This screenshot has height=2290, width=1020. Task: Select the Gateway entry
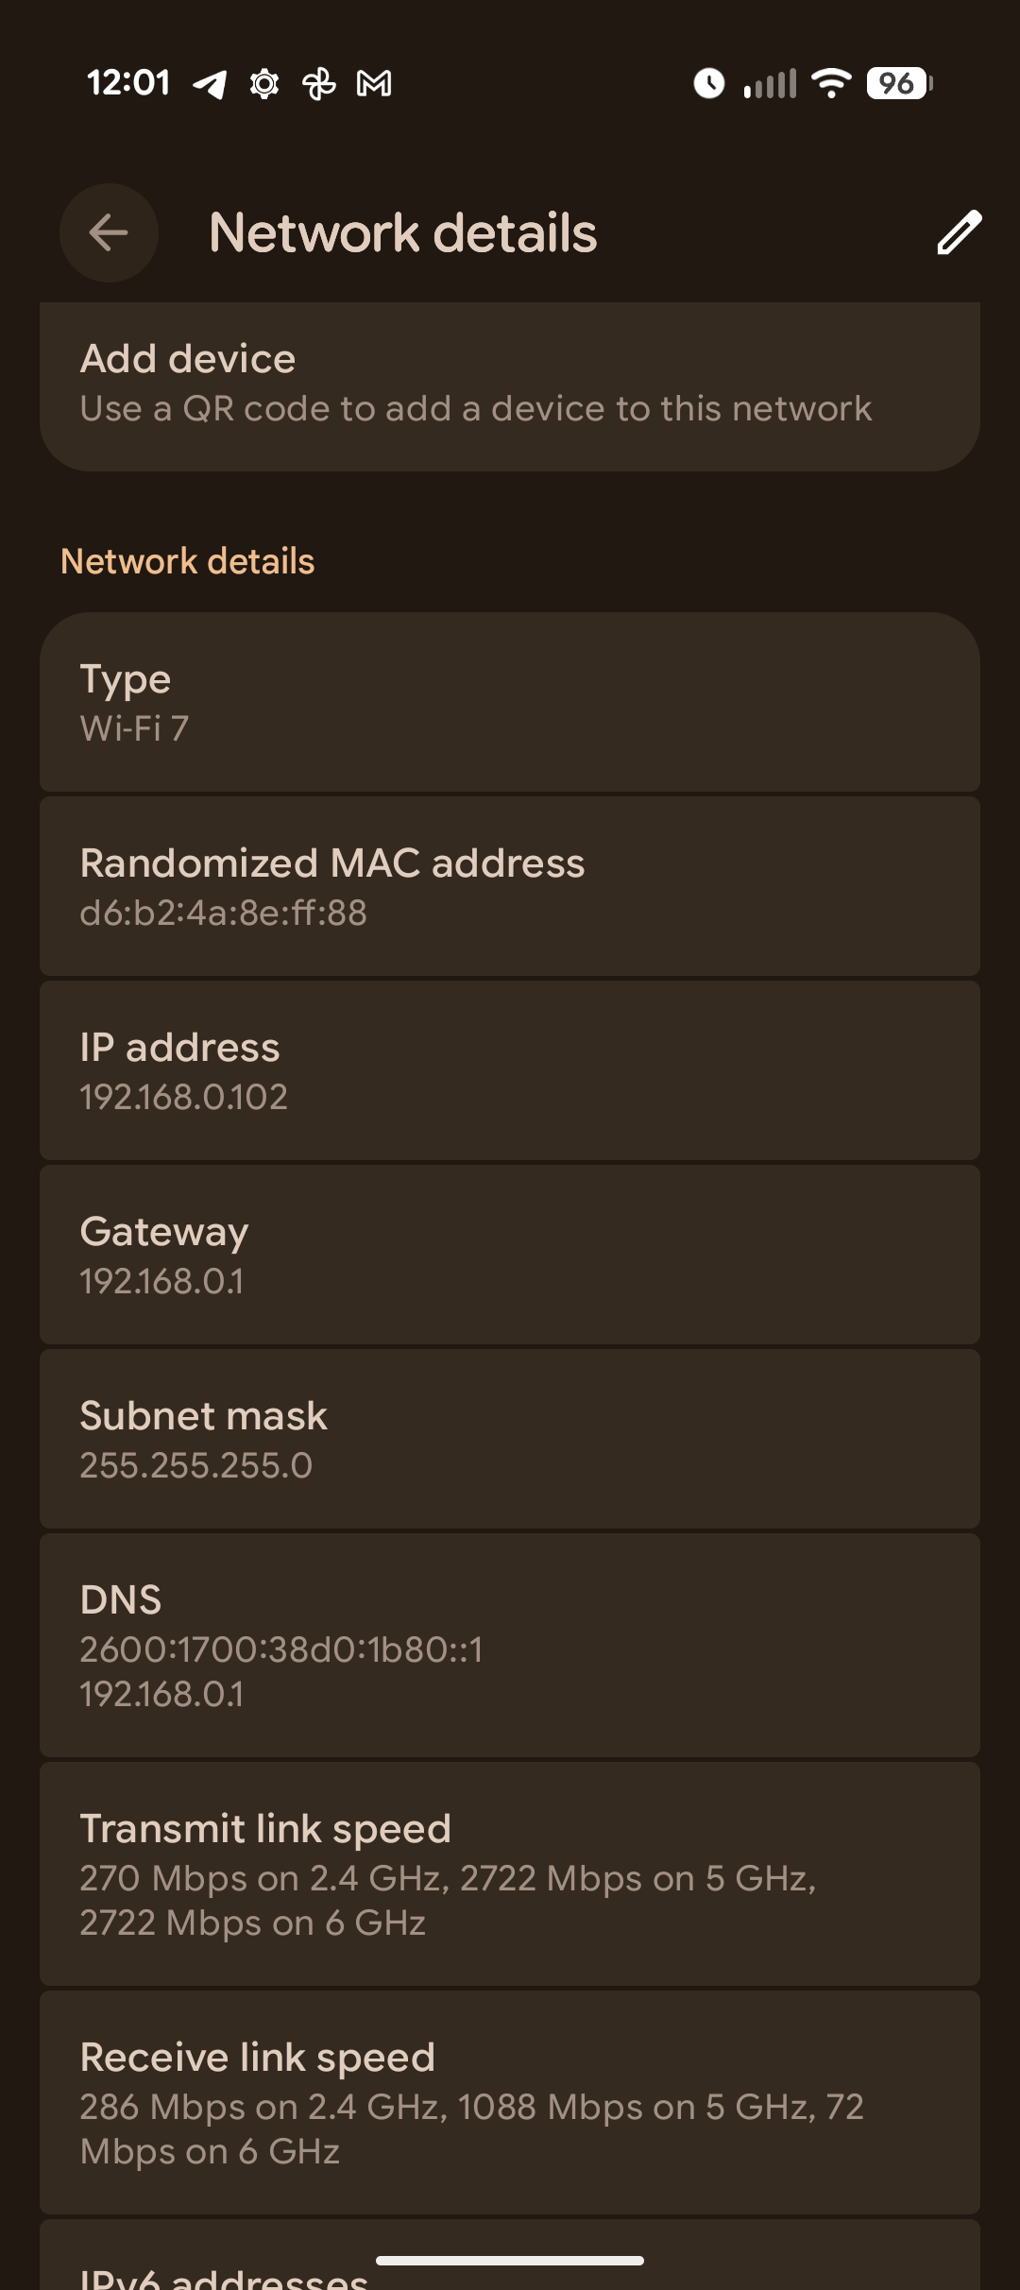[x=510, y=1255]
